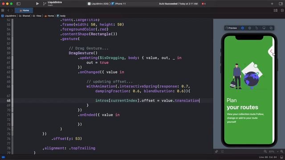Click 'your routes' heading in preview

[x=242, y=107]
